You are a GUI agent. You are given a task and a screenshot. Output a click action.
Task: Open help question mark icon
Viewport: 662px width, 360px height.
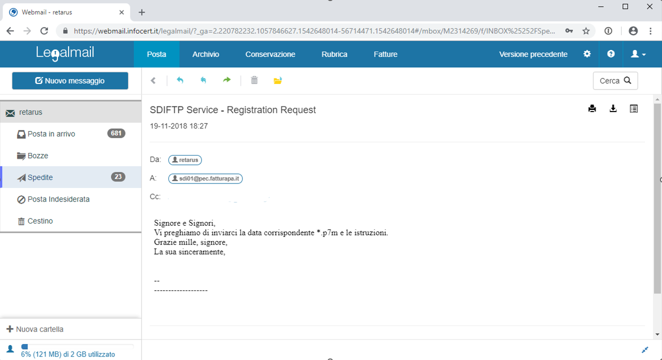coord(611,54)
